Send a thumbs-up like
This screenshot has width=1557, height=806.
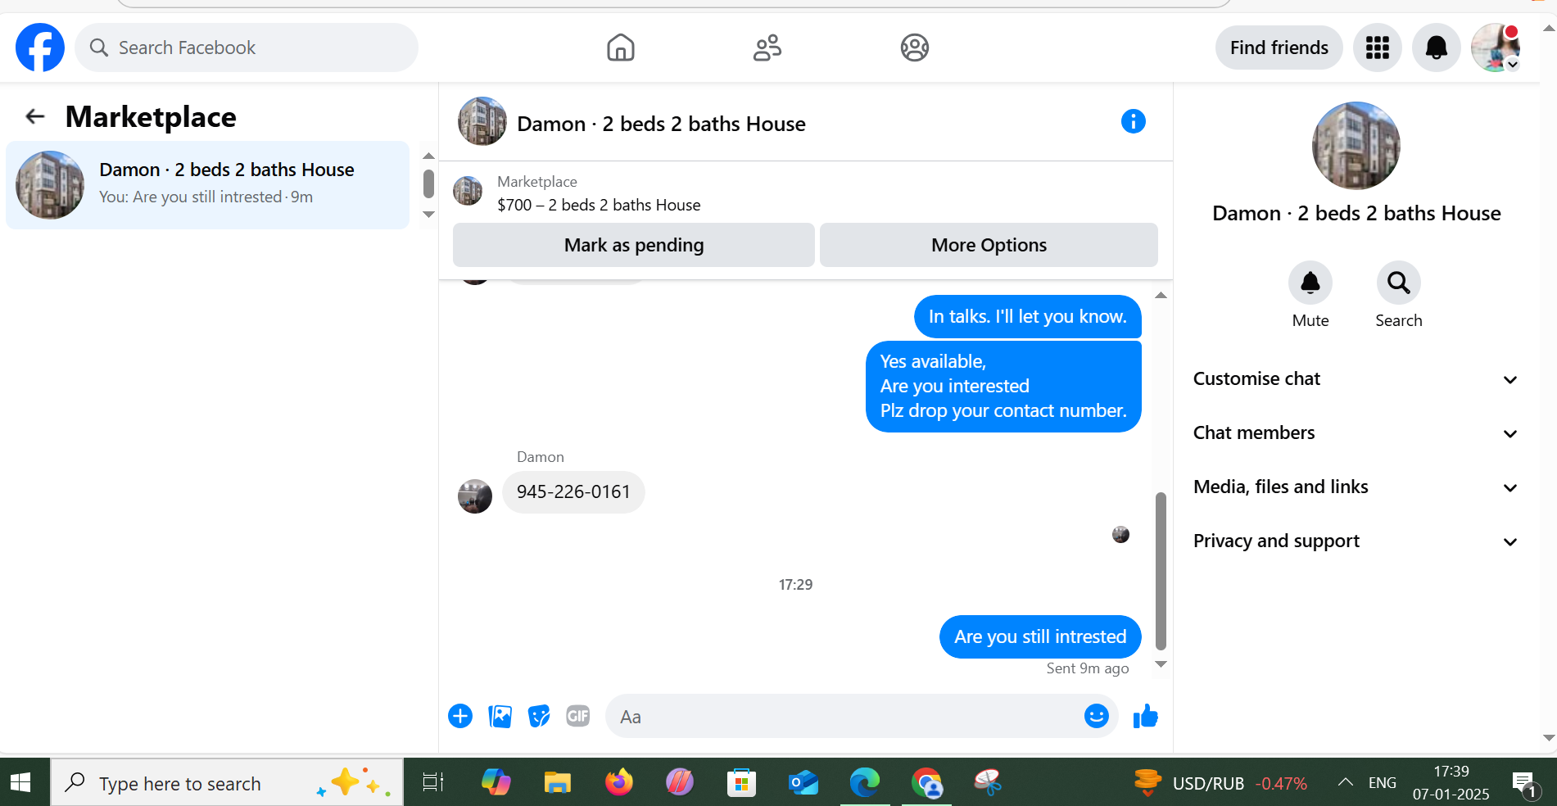(x=1145, y=716)
